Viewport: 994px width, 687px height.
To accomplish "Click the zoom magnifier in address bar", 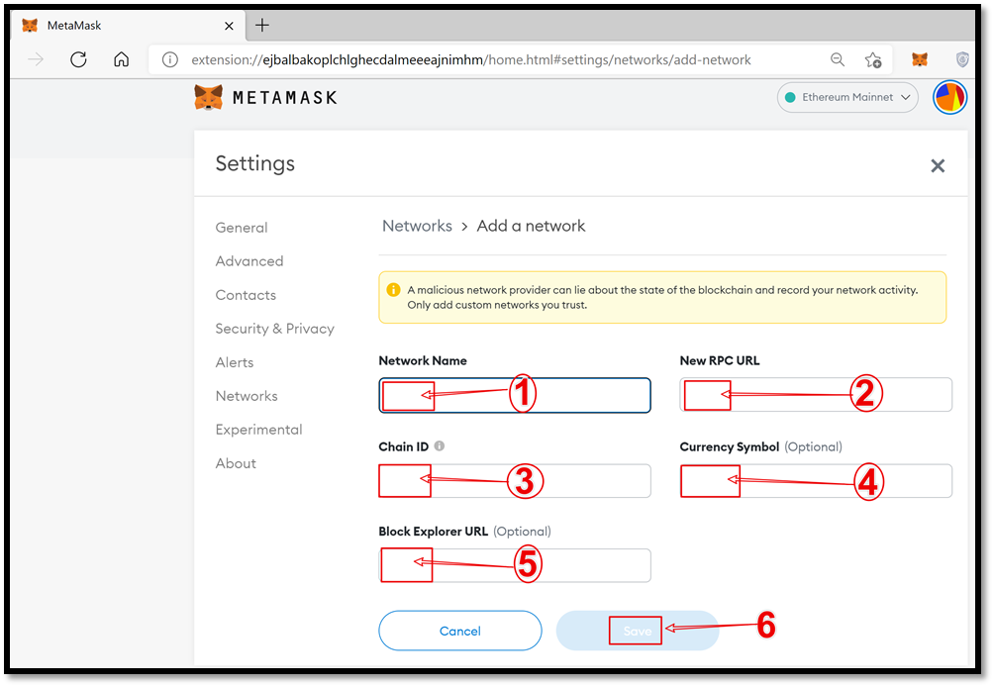I will (838, 59).
